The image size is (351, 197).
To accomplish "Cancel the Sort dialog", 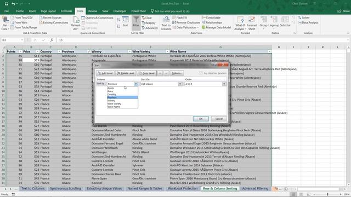I will [219, 119].
